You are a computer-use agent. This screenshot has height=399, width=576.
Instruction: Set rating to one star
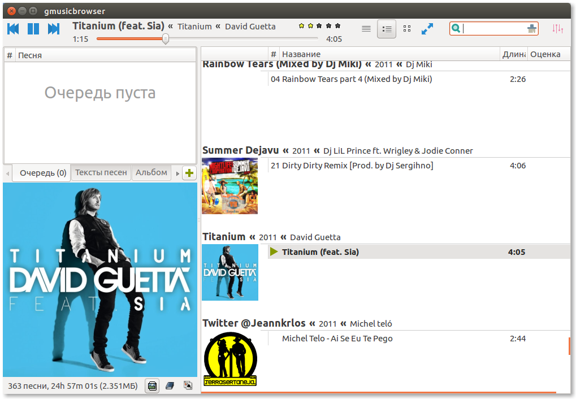click(x=302, y=26)
